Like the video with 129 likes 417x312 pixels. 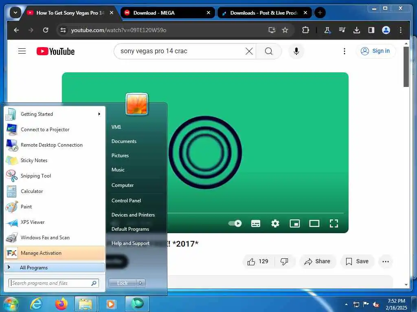pos(258,262)
